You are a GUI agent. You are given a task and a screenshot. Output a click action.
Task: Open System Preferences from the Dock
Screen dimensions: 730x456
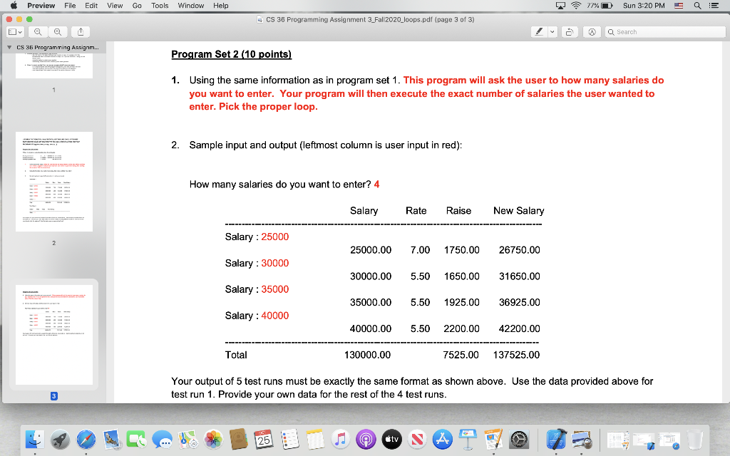tap(519, 439)
